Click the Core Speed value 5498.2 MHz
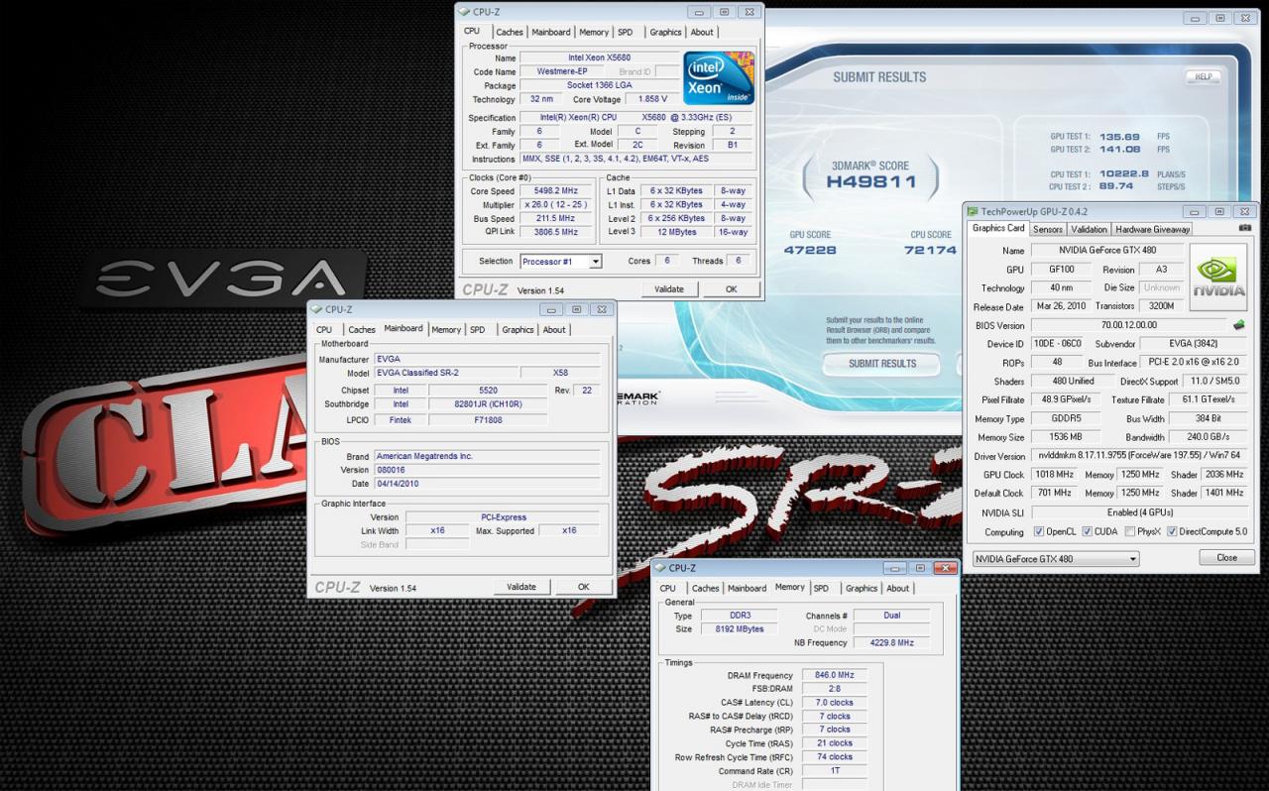The width and height of the screenshot is (1269, 791). click(556, 191)
